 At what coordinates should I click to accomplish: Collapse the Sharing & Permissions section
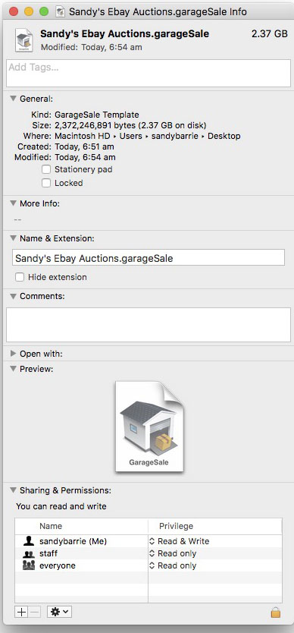pyautogui.click(x=14, y=490)
